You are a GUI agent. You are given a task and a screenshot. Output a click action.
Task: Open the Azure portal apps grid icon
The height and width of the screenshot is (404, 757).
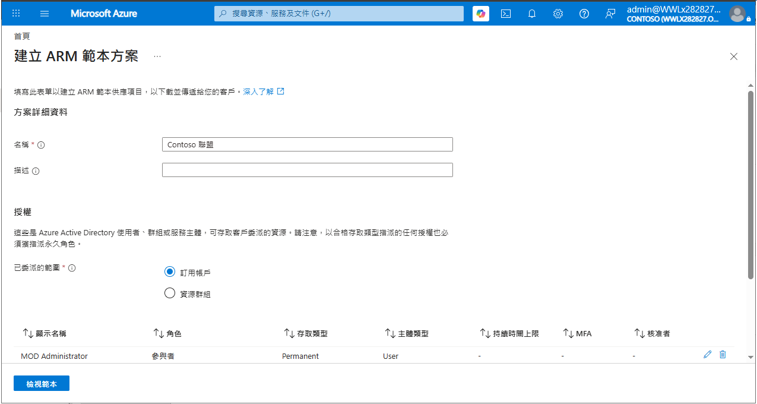coord(16,13)
